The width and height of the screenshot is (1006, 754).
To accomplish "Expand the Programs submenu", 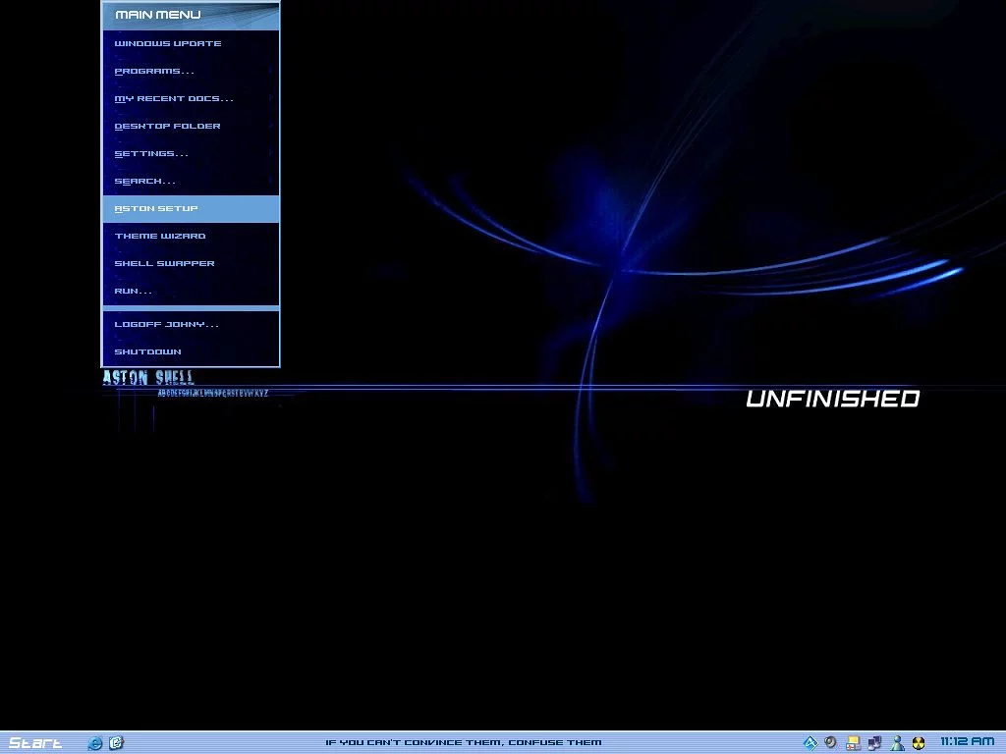I will coord(154,71).
